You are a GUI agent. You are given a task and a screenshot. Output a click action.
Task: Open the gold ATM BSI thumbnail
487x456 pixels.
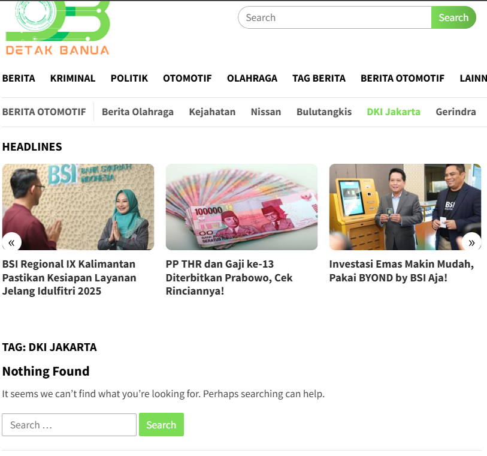click(405, 207)
